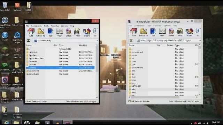Sort by Modified in left WinRAR window
Viewport: 223px width, 125px height.
click(83, 45)
